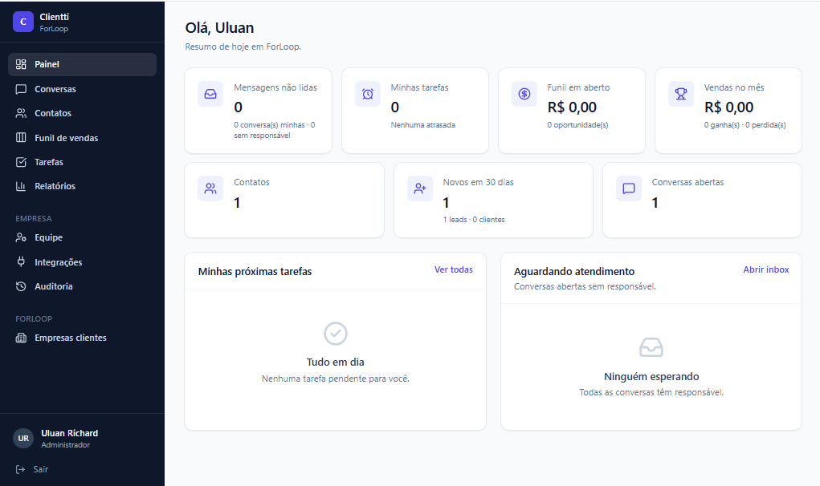Click the Vendas no mês R$ 0,00 amount

pyautogui.click(x=729, y=107)
